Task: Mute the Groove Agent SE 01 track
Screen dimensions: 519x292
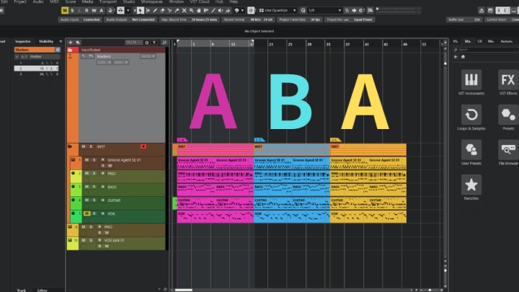Action: click(x=86, y=160)
